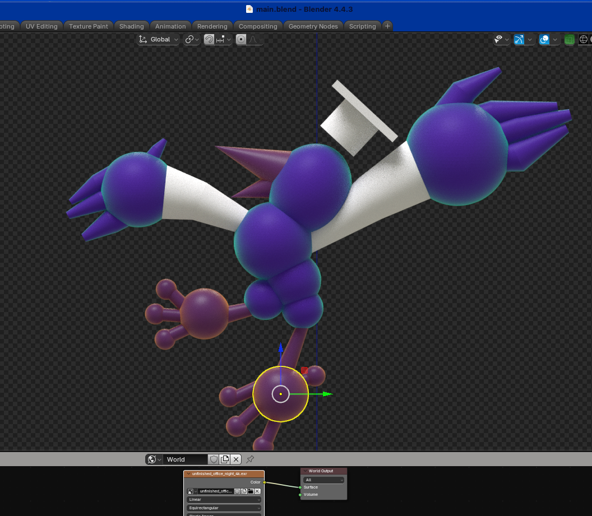Toggle the snapping magnet icon
592x516 pixels.
point(209,39)
